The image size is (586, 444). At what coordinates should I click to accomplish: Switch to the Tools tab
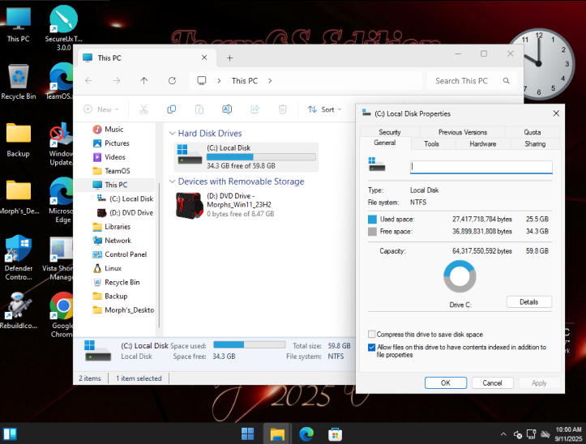(x=432, y=144)
